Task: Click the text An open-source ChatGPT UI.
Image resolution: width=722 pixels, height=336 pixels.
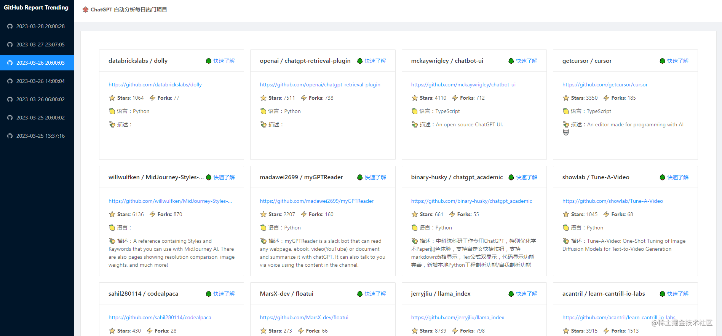Action: click(x=469, y=124)
